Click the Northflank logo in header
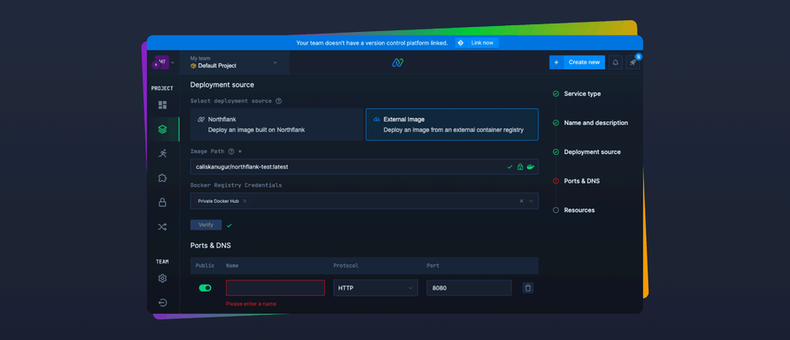The image size is (790, 340). (x=398, y=62)
